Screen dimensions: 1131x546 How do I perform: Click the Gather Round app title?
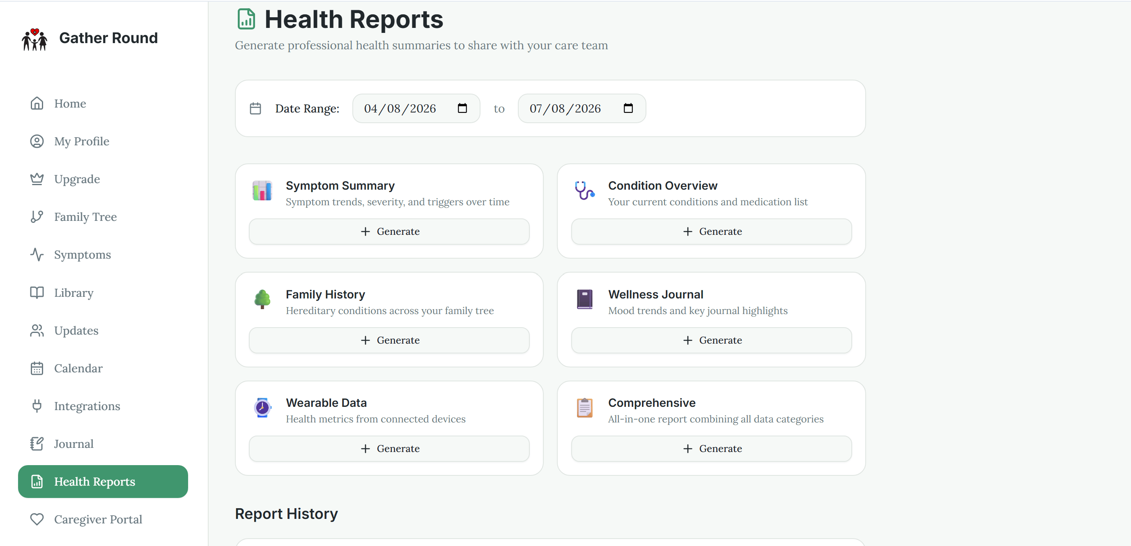coord(108,38)
